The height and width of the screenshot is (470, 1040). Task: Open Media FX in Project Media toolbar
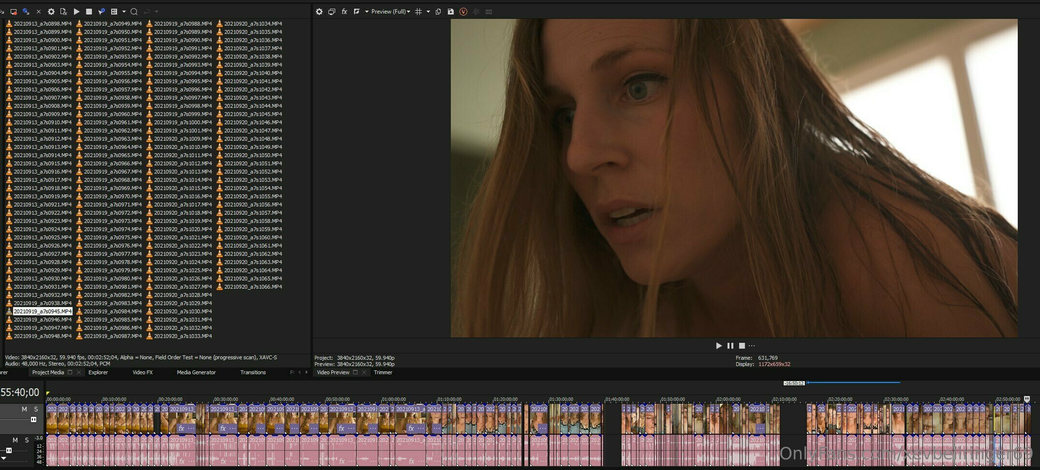63,12
